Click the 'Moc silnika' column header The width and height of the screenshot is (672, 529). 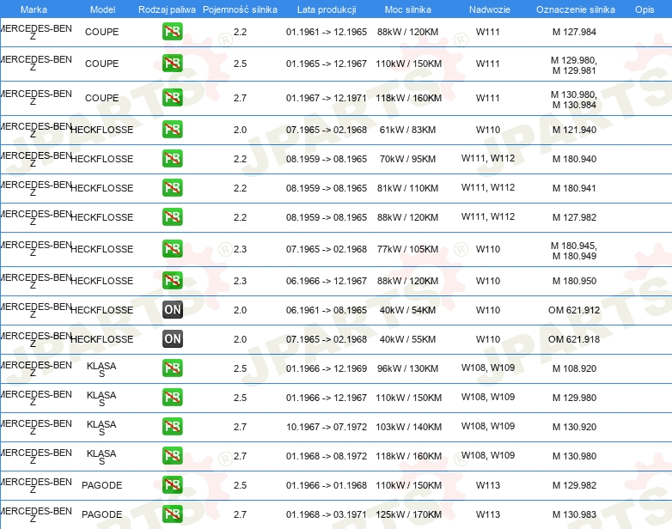[x=408, y=9]
